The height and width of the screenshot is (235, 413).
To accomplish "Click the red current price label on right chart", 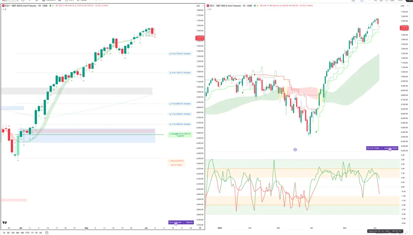I will [x=404, y=28].
